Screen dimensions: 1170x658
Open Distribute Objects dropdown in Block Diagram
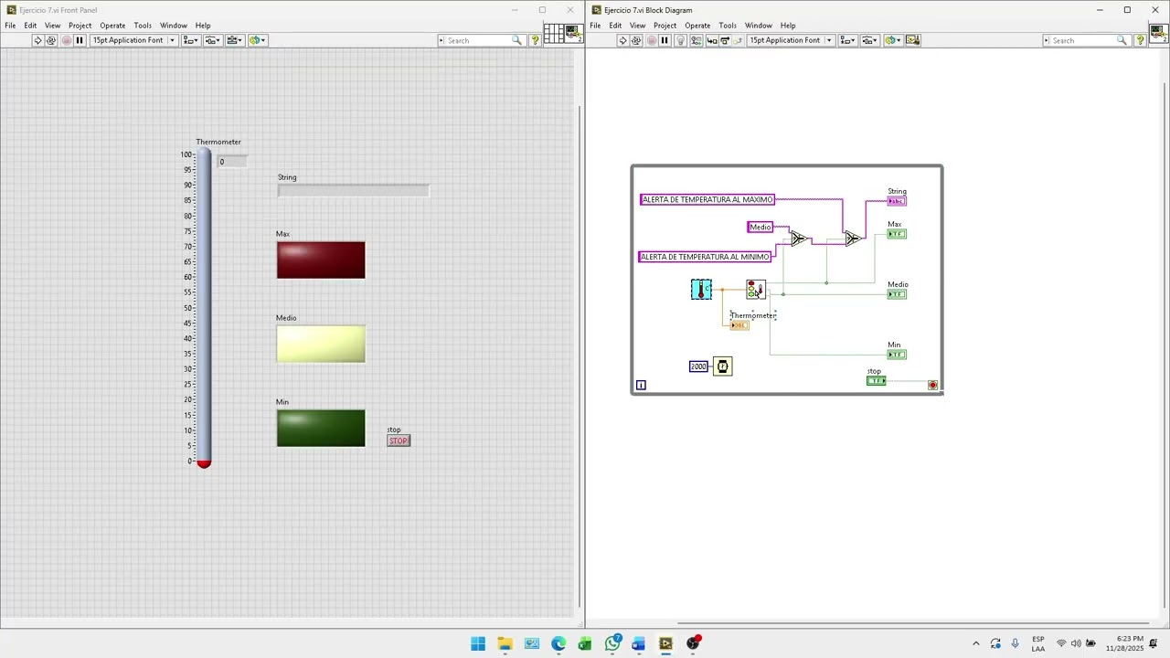870,40
